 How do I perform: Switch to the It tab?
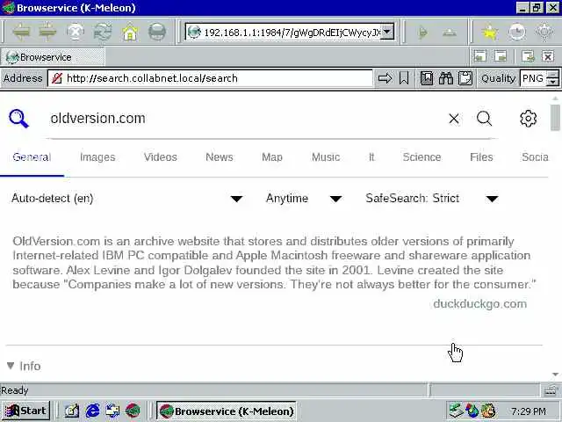click(x=371, y=157)
